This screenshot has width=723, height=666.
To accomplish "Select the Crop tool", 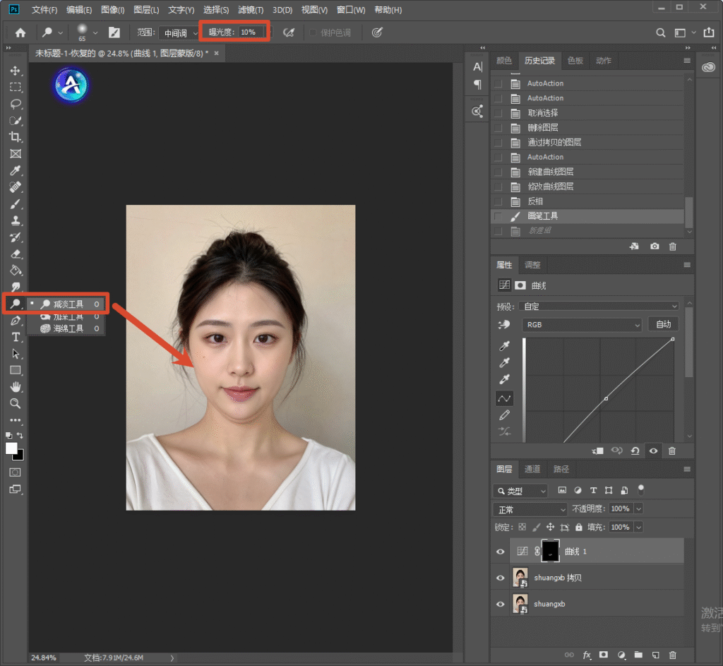I will pos(16,137).
